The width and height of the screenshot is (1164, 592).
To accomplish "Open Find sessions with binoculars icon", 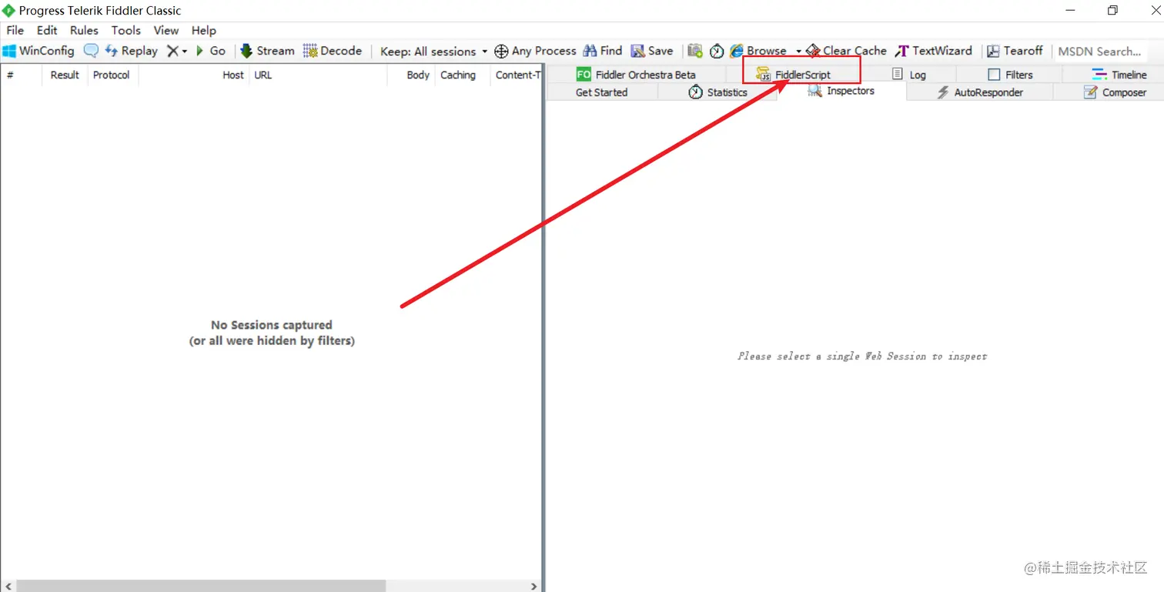I will (x=603, y=51).
